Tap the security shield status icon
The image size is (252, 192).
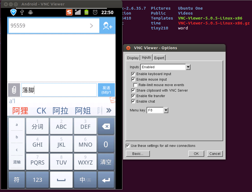point(13,12)
